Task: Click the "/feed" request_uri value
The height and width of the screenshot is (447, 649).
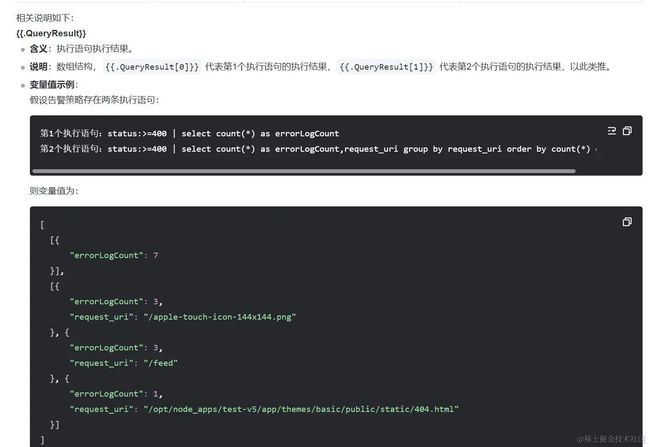Action: pyautogui.click(x=161, y=363)
